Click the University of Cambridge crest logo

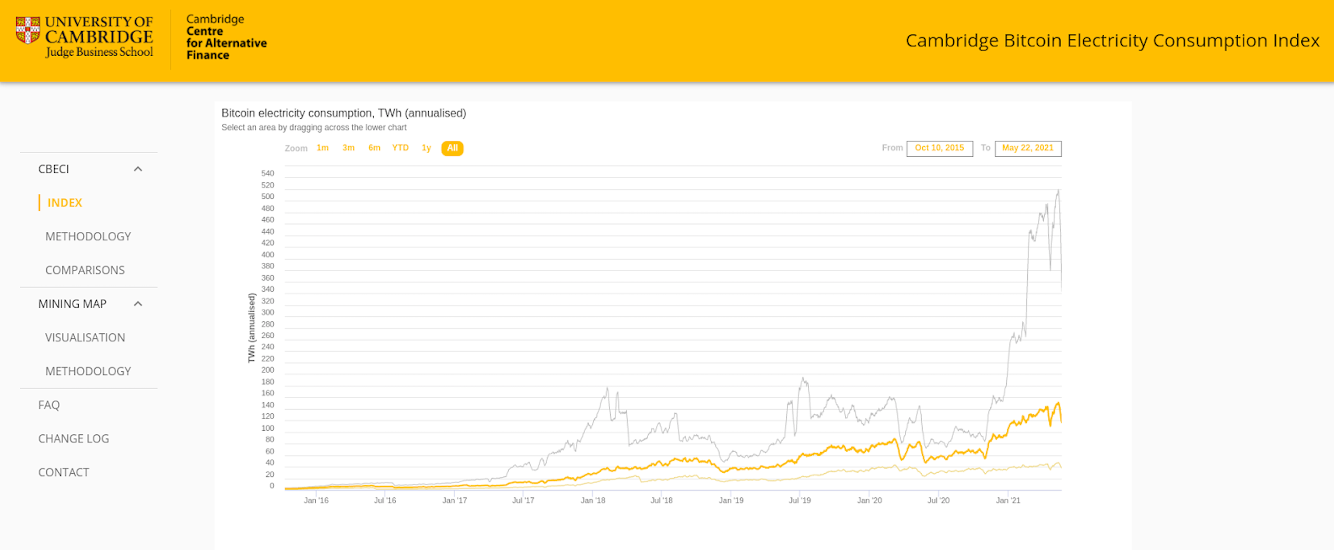point(27,30)
